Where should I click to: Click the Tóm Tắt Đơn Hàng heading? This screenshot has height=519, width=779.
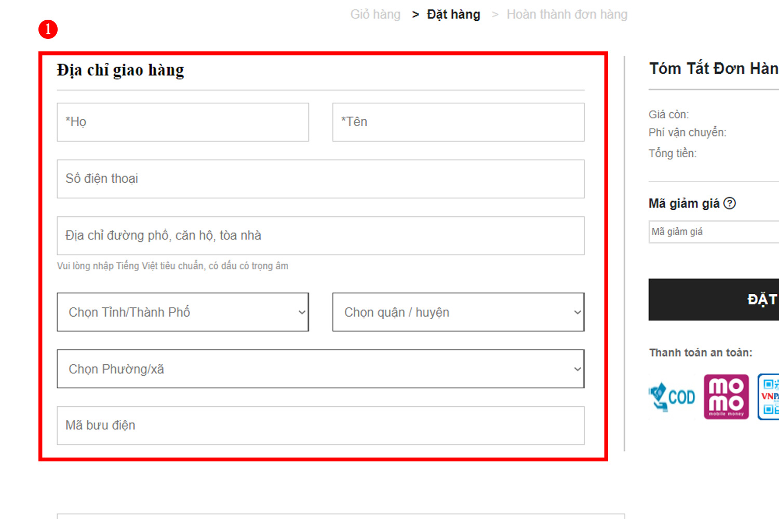(x=714, y=69)
